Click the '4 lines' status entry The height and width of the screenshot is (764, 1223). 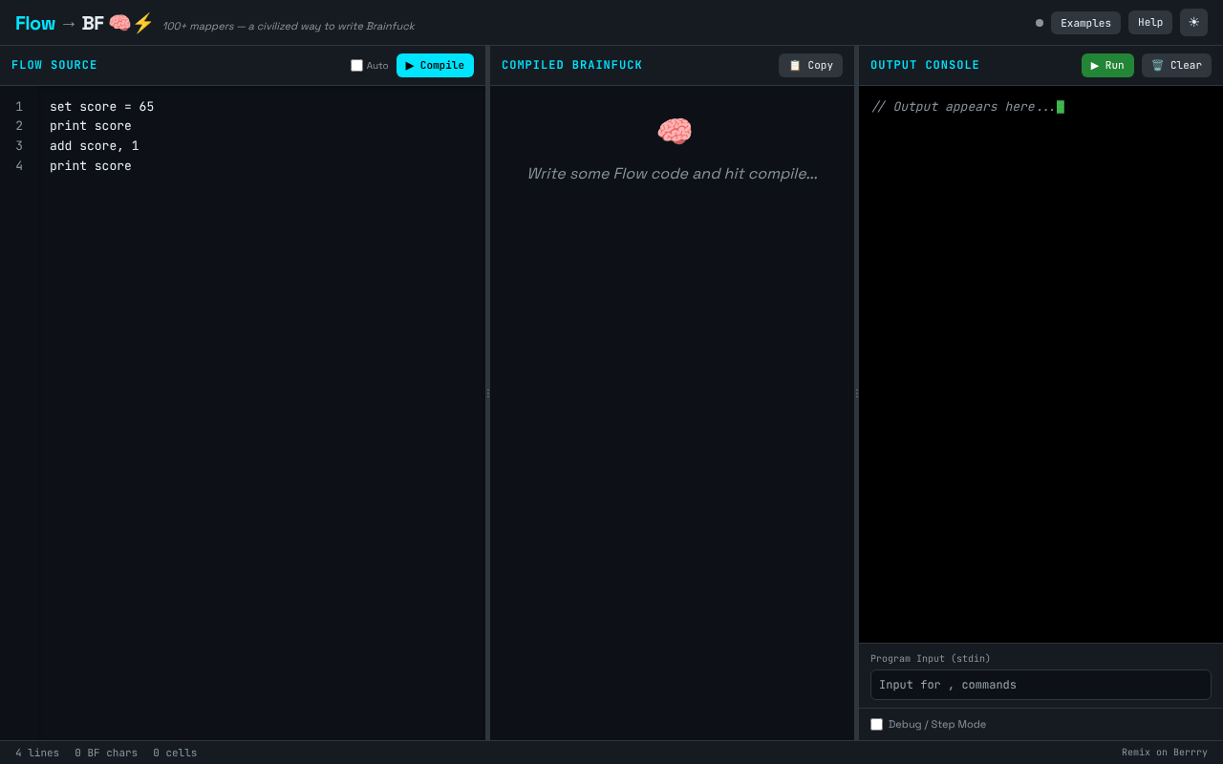[x=37, y=753]
